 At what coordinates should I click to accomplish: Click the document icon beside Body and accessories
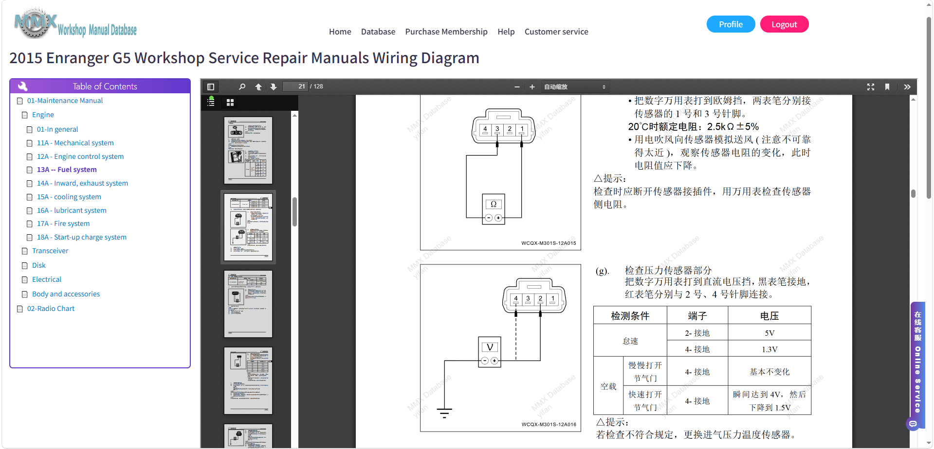click(25, 294)
